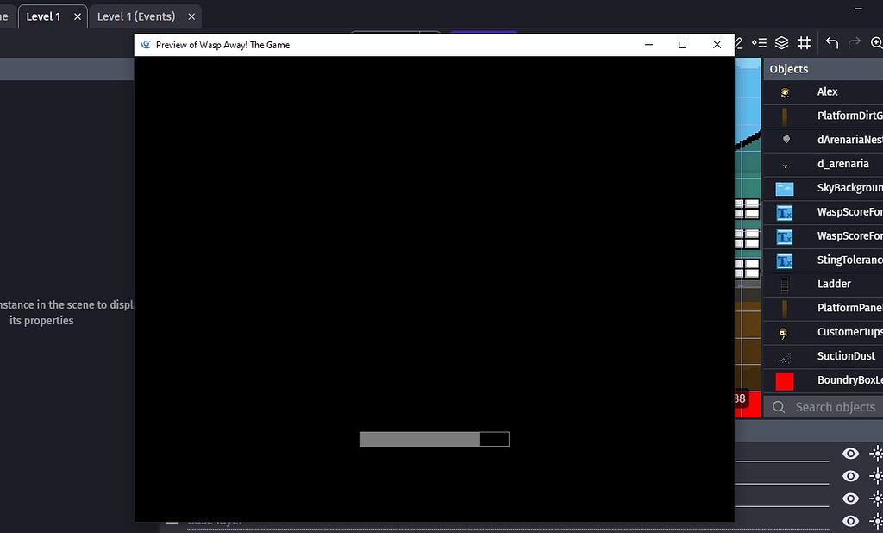Close the Level 1 (Events) tab
Image resolution: width=883 pixels, height=533 pixels.
[191, 16]
